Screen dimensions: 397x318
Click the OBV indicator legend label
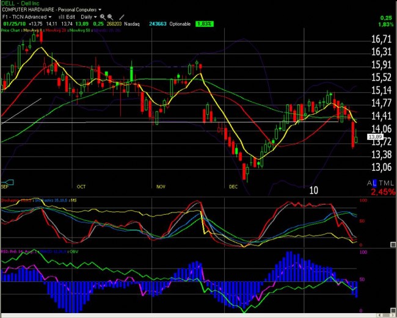click(x=73, y=250)
